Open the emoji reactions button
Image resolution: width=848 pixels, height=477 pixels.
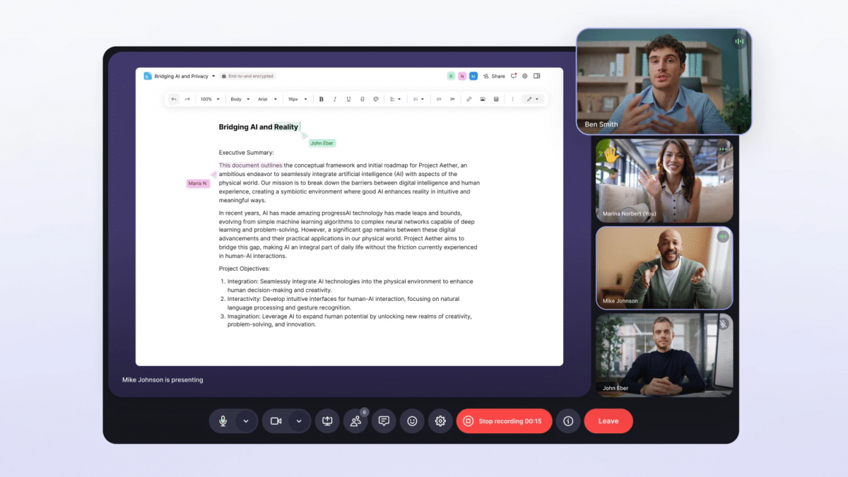412,421
